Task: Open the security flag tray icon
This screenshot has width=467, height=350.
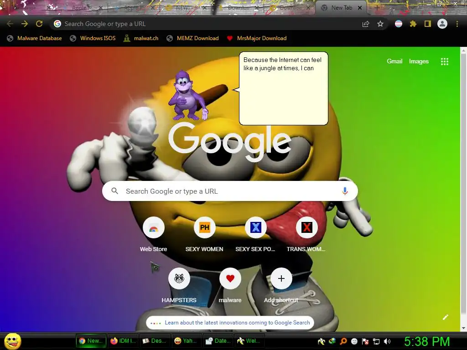Action: [x=365, y=341]
